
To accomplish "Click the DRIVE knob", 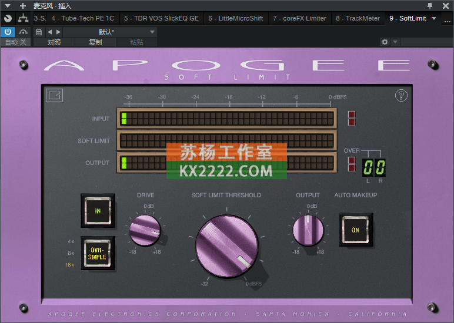I will click(x=145, y=230).
